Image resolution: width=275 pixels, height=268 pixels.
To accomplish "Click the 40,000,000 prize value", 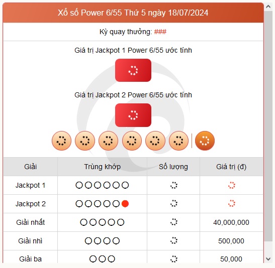I will click(x=231, y=222).
